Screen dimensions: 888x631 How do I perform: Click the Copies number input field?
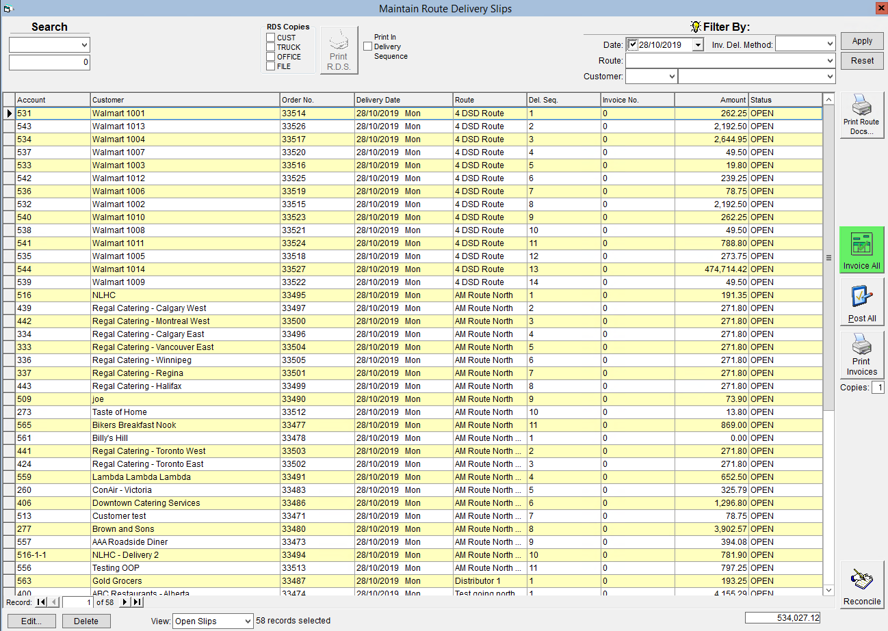pos(878,388)
